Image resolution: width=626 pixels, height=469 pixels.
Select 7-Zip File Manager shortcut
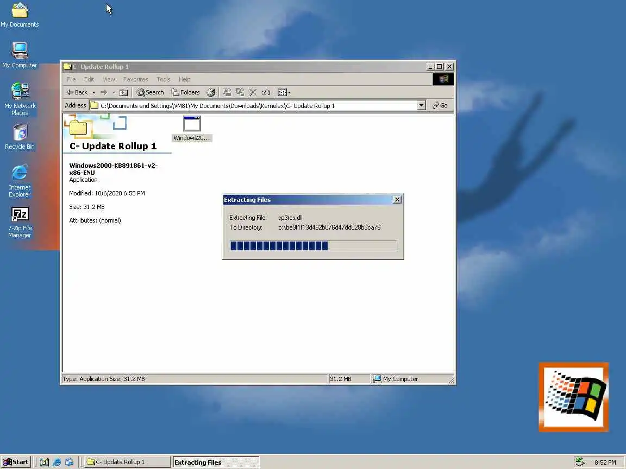coord(20,223)
